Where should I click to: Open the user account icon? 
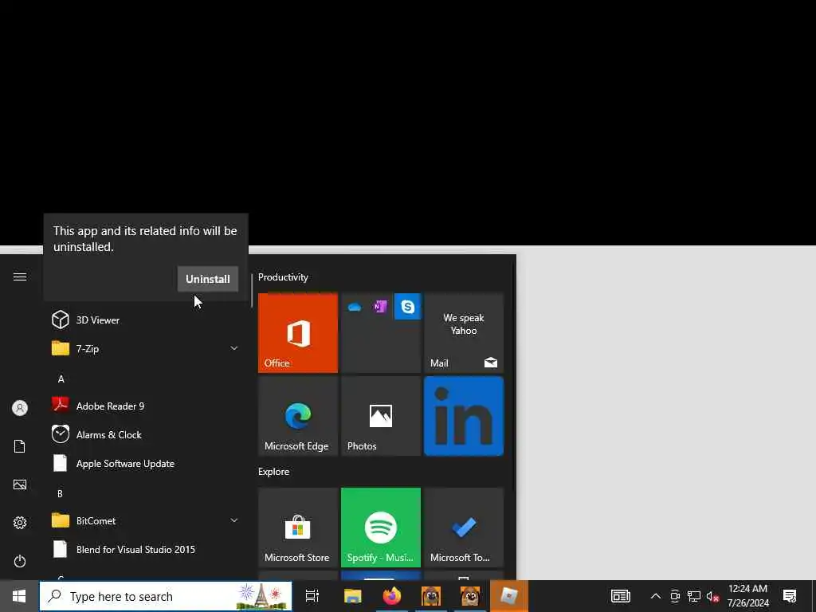(x=20, y=407)
